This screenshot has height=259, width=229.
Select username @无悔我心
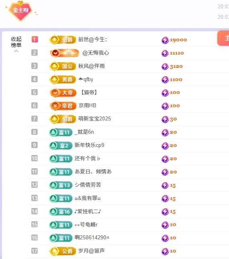point(96,53)
